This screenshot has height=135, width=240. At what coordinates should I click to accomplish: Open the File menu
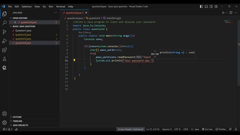point(10,6)
